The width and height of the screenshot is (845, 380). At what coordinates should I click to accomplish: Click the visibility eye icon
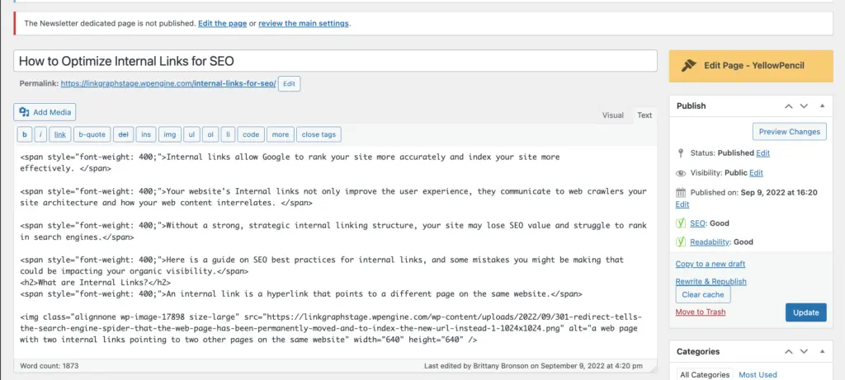681,173
